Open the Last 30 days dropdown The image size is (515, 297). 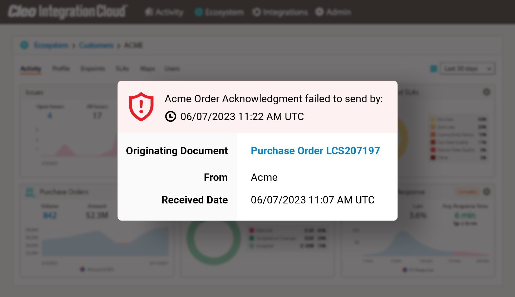pyautogui.click(x=466, y=69)
